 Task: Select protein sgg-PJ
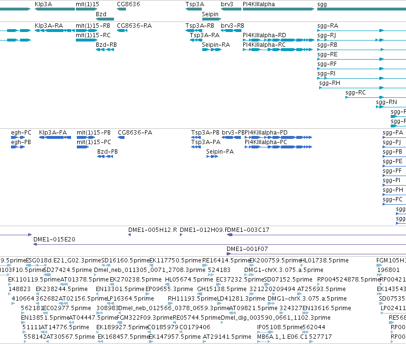coord(395,147)
